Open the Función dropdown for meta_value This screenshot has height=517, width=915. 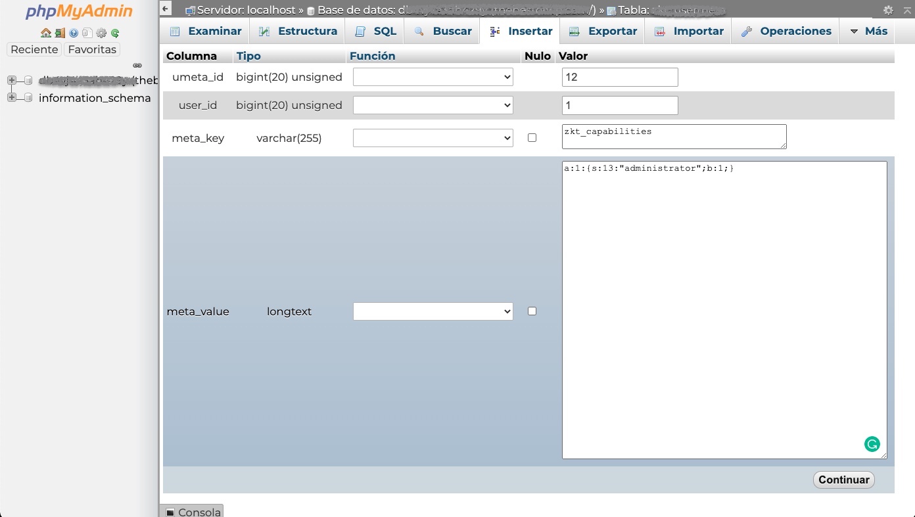click(x=433, y=311)
